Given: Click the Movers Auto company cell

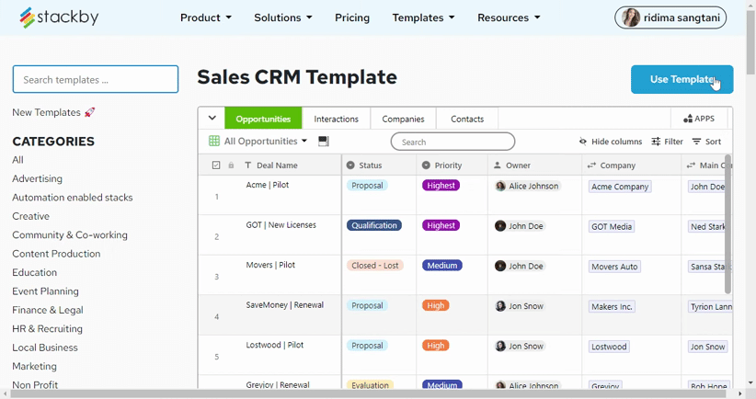Looking at the screenshot, I should tap(614, 267).
